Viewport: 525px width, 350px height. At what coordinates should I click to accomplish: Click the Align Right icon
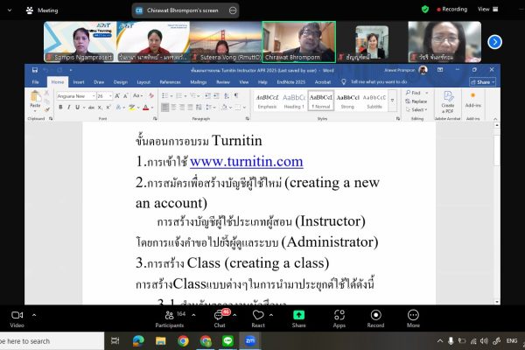click(x=182, y=107)
